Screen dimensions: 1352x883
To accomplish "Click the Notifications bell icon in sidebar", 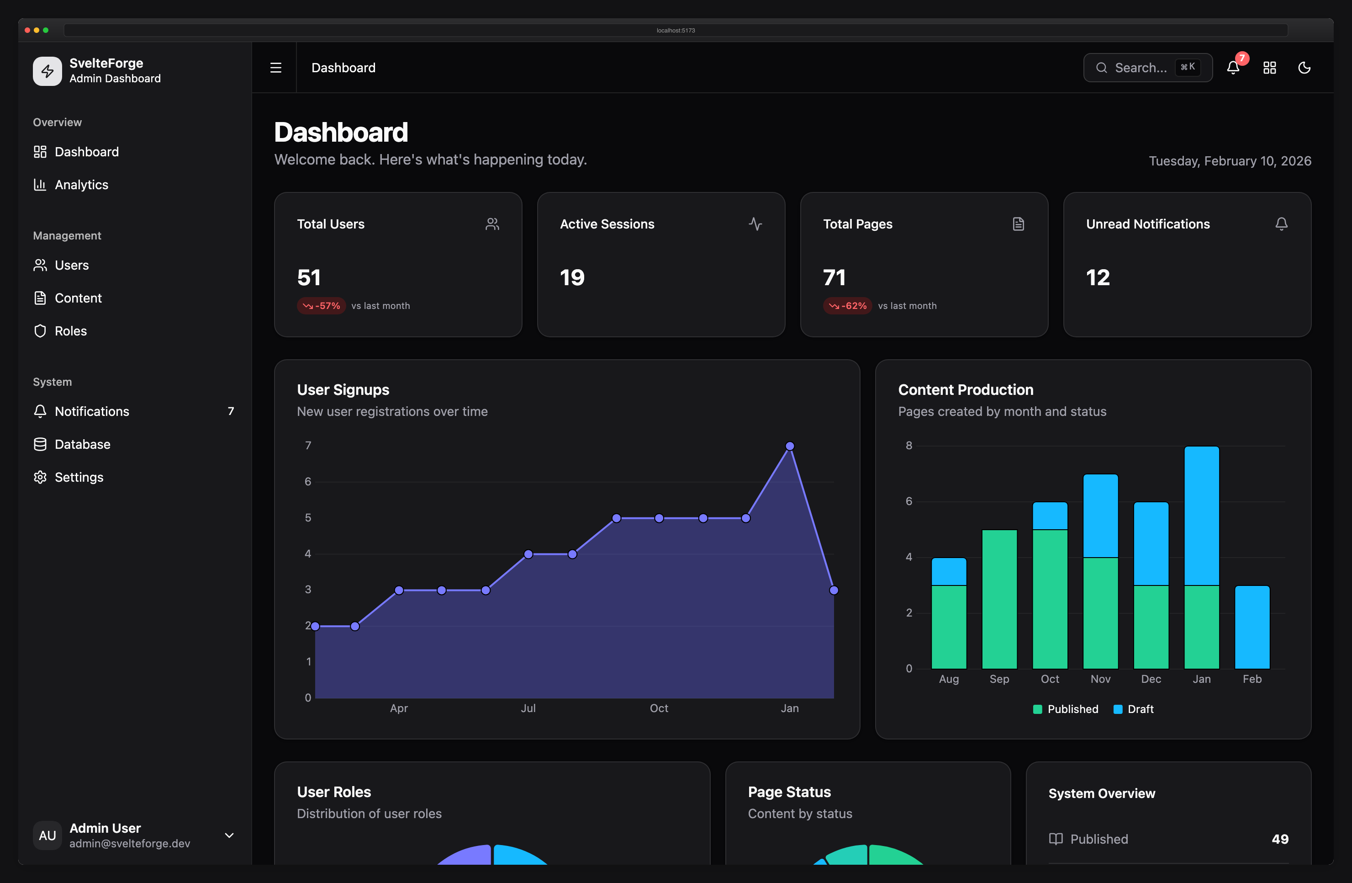I will click(x=40, y=411).
